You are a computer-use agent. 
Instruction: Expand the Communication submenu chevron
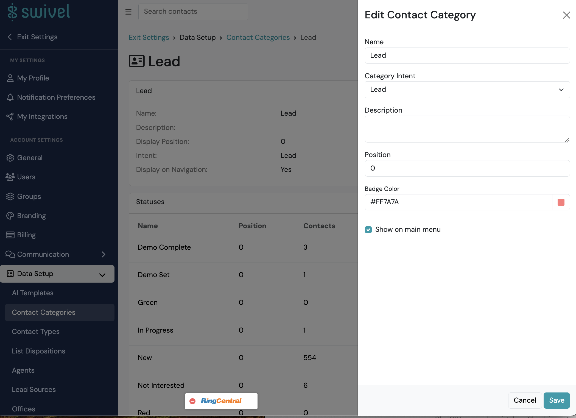coord(103,255)
